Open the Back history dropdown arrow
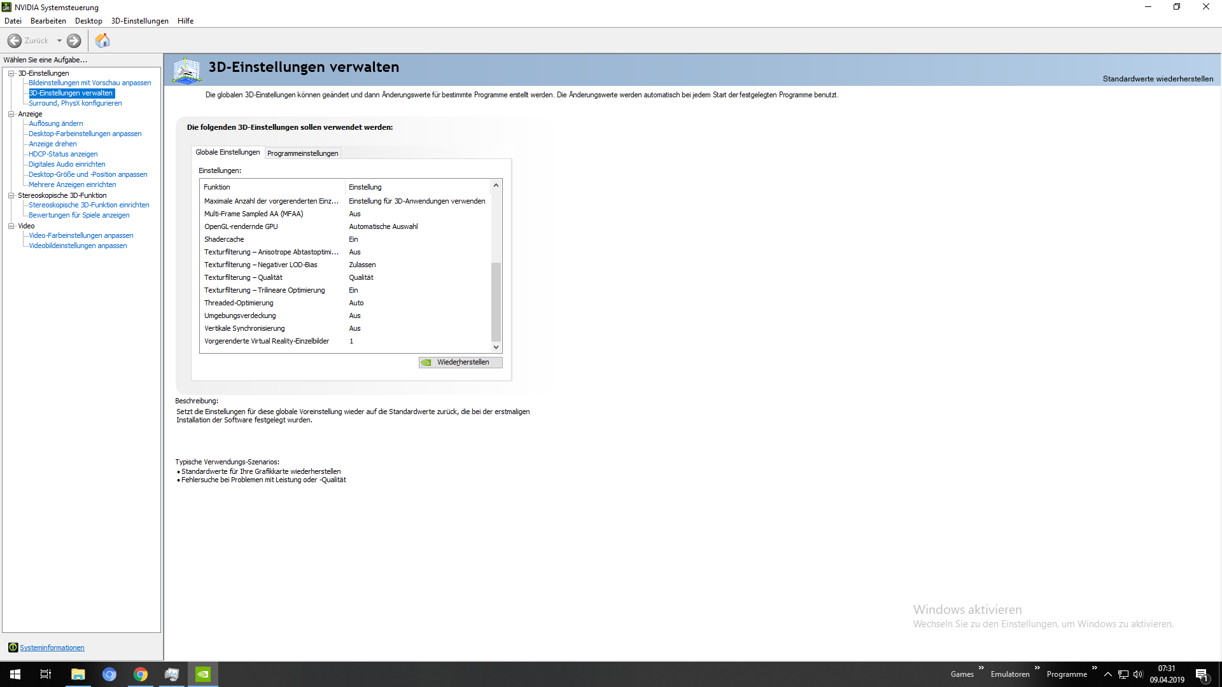 [x=59, y=41]
